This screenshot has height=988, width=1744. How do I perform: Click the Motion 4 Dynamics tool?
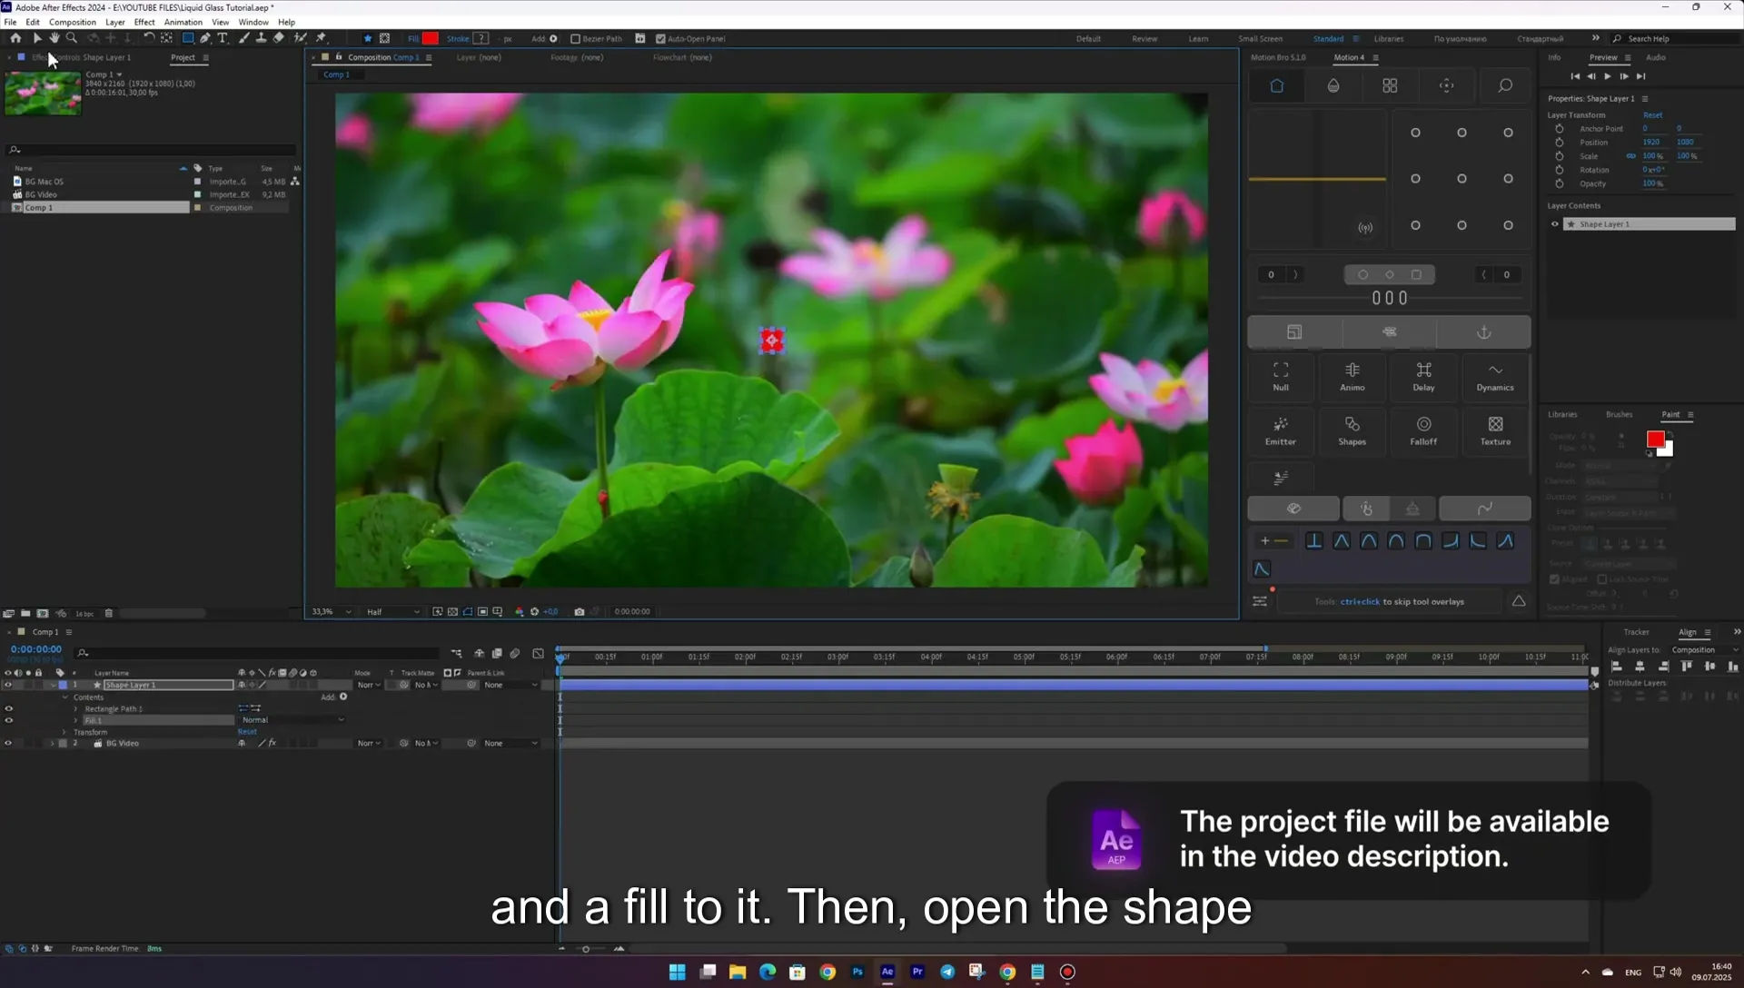click(x=1495, y=376)
